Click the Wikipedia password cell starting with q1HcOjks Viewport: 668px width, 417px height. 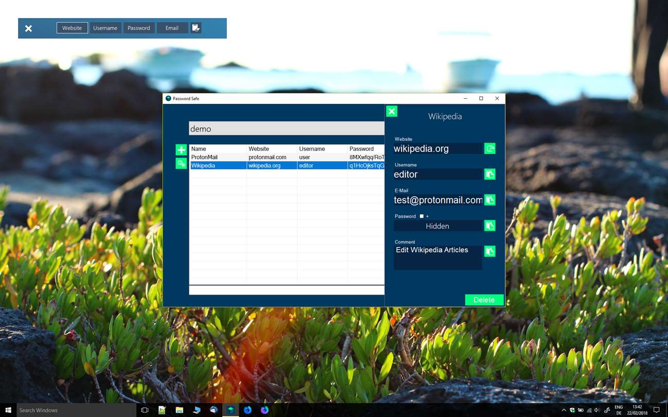click(366, 165)
